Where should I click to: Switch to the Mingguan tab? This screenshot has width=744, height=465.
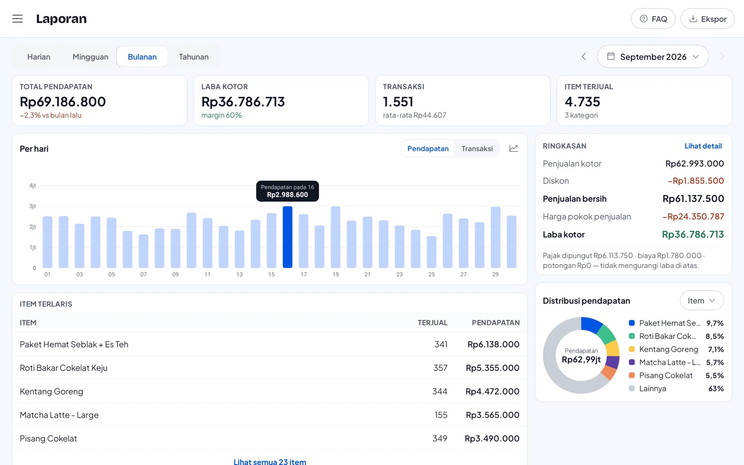click(x=90, y=57)
